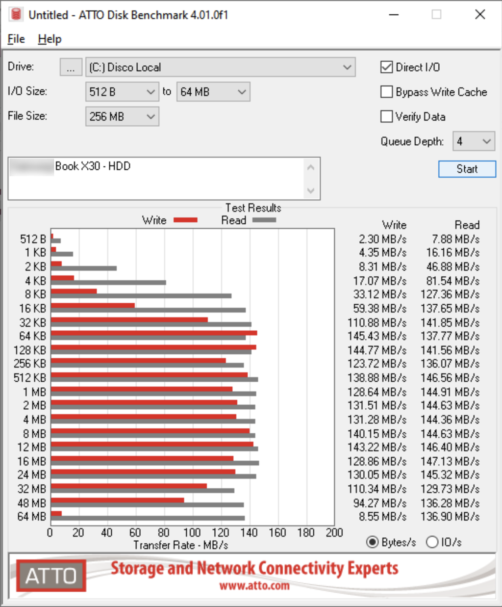Click the description box scroll down arrow

tap(310, 190)
